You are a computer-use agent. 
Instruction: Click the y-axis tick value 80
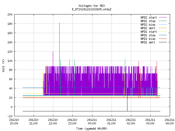(11, 70)
